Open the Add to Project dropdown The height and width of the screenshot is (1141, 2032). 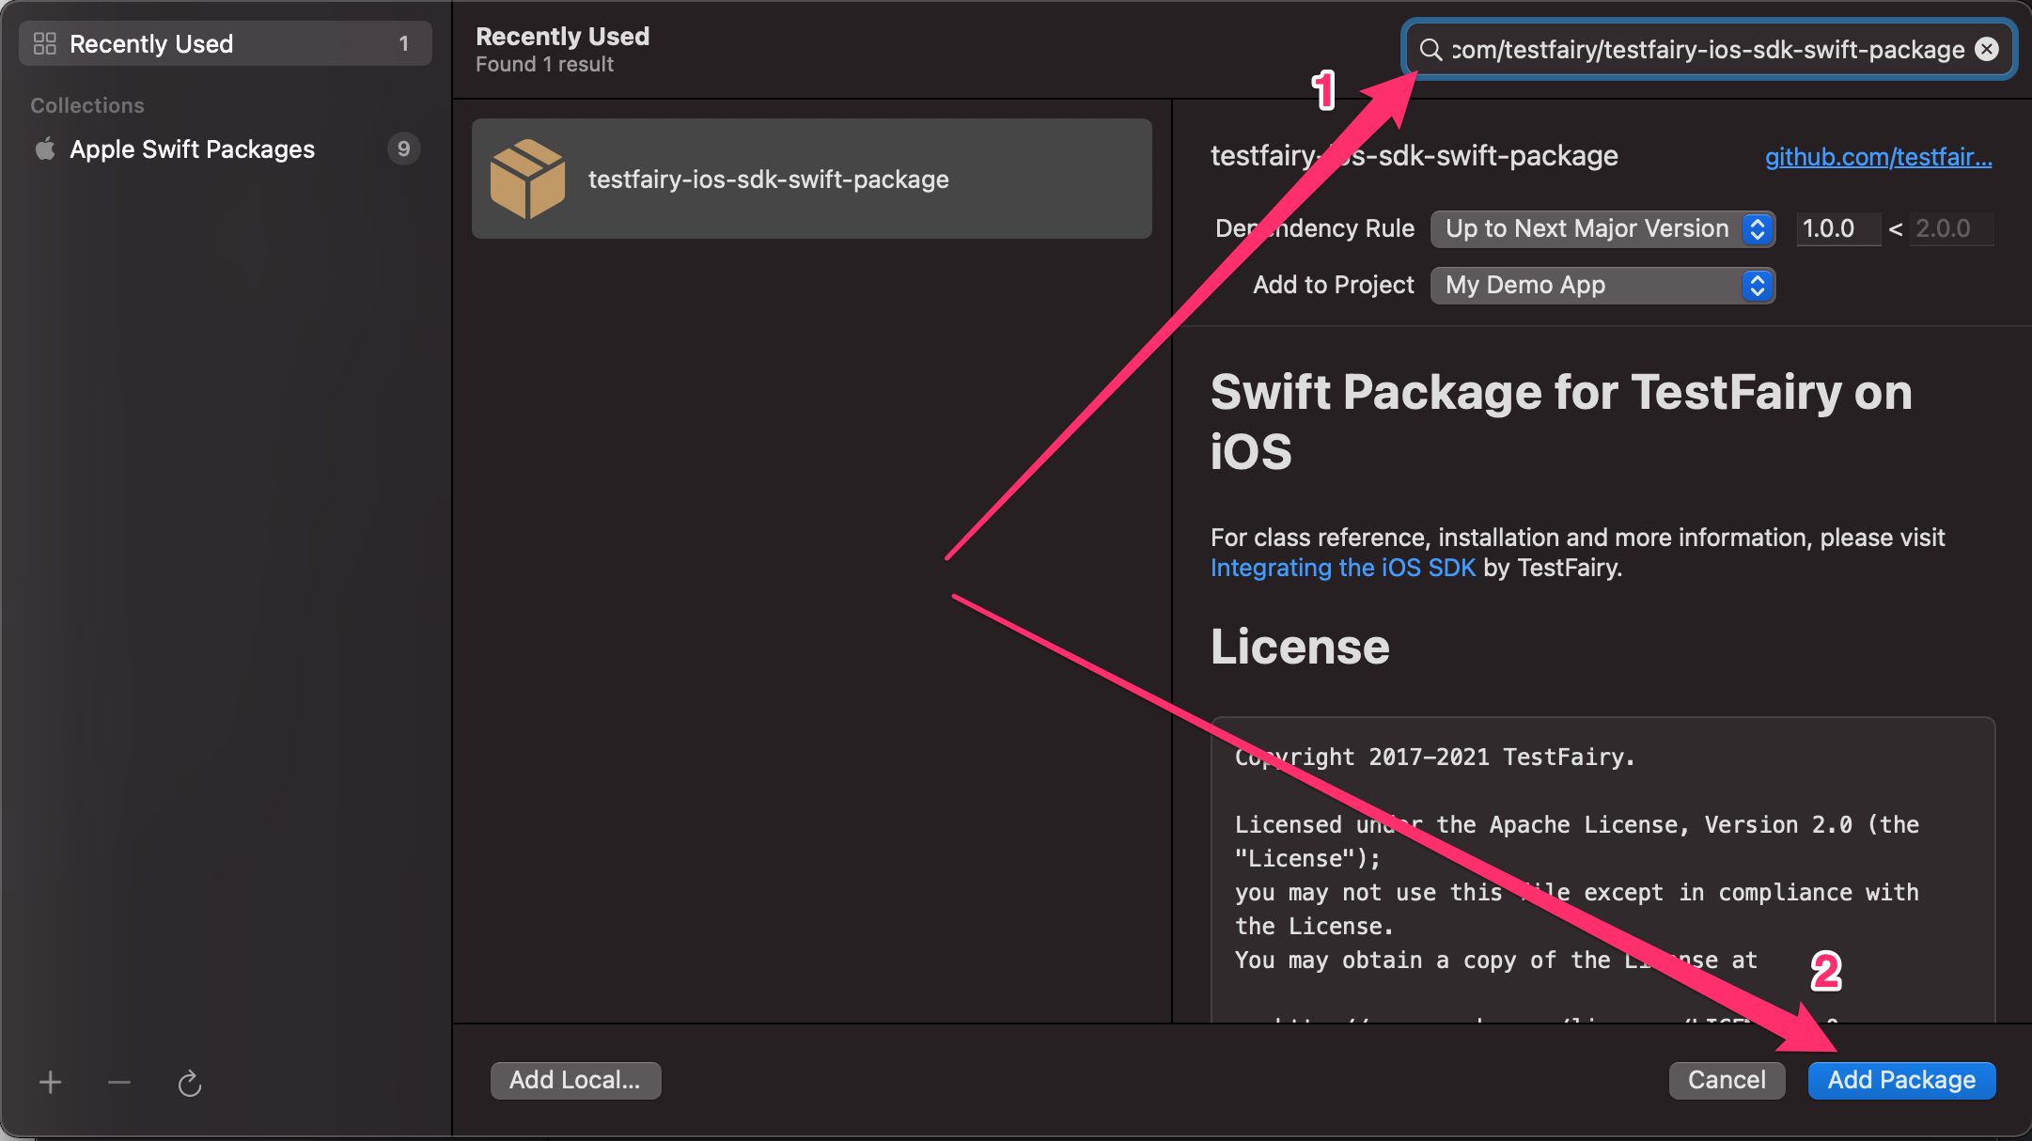coord(1602,285)
